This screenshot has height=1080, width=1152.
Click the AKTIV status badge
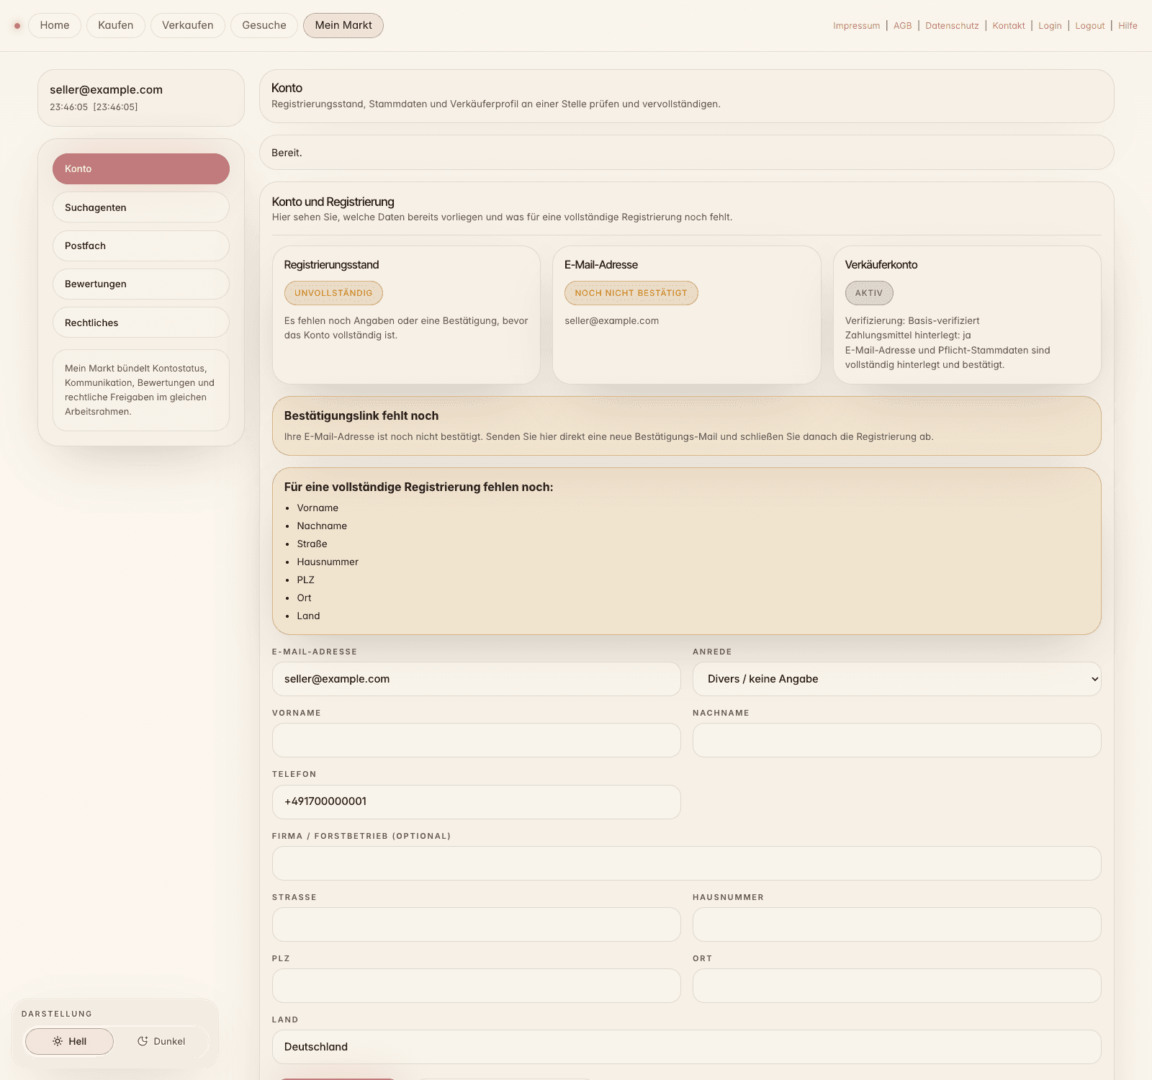[869, 293]
